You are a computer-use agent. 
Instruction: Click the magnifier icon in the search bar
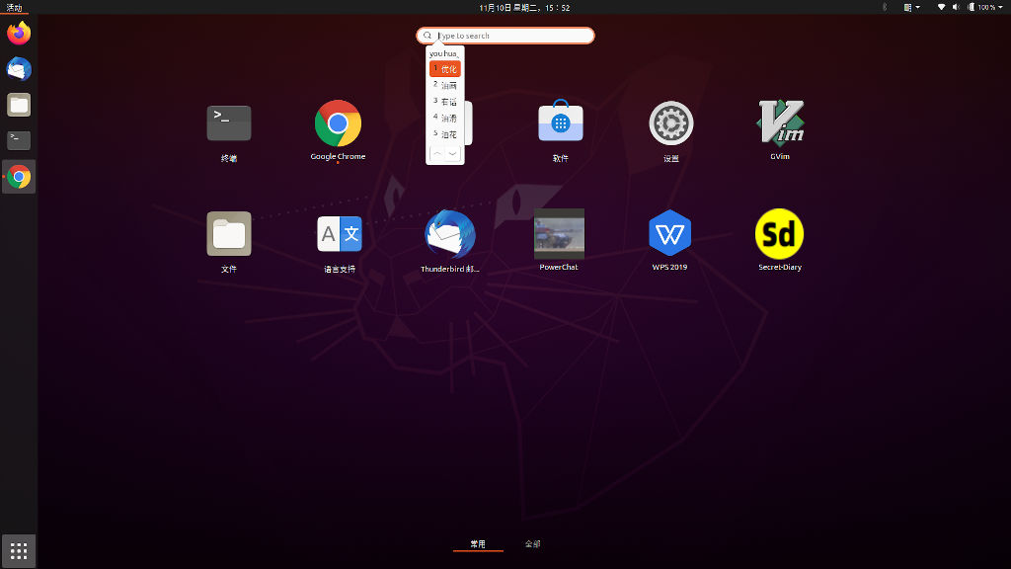pyautogui.click(x=427, y=36)
